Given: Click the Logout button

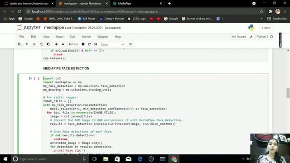Looking at the screenshot, I should (266, 28).
